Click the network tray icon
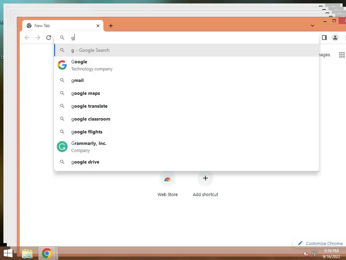This screenshot has height=260, width=346. (x=314, y=253)
